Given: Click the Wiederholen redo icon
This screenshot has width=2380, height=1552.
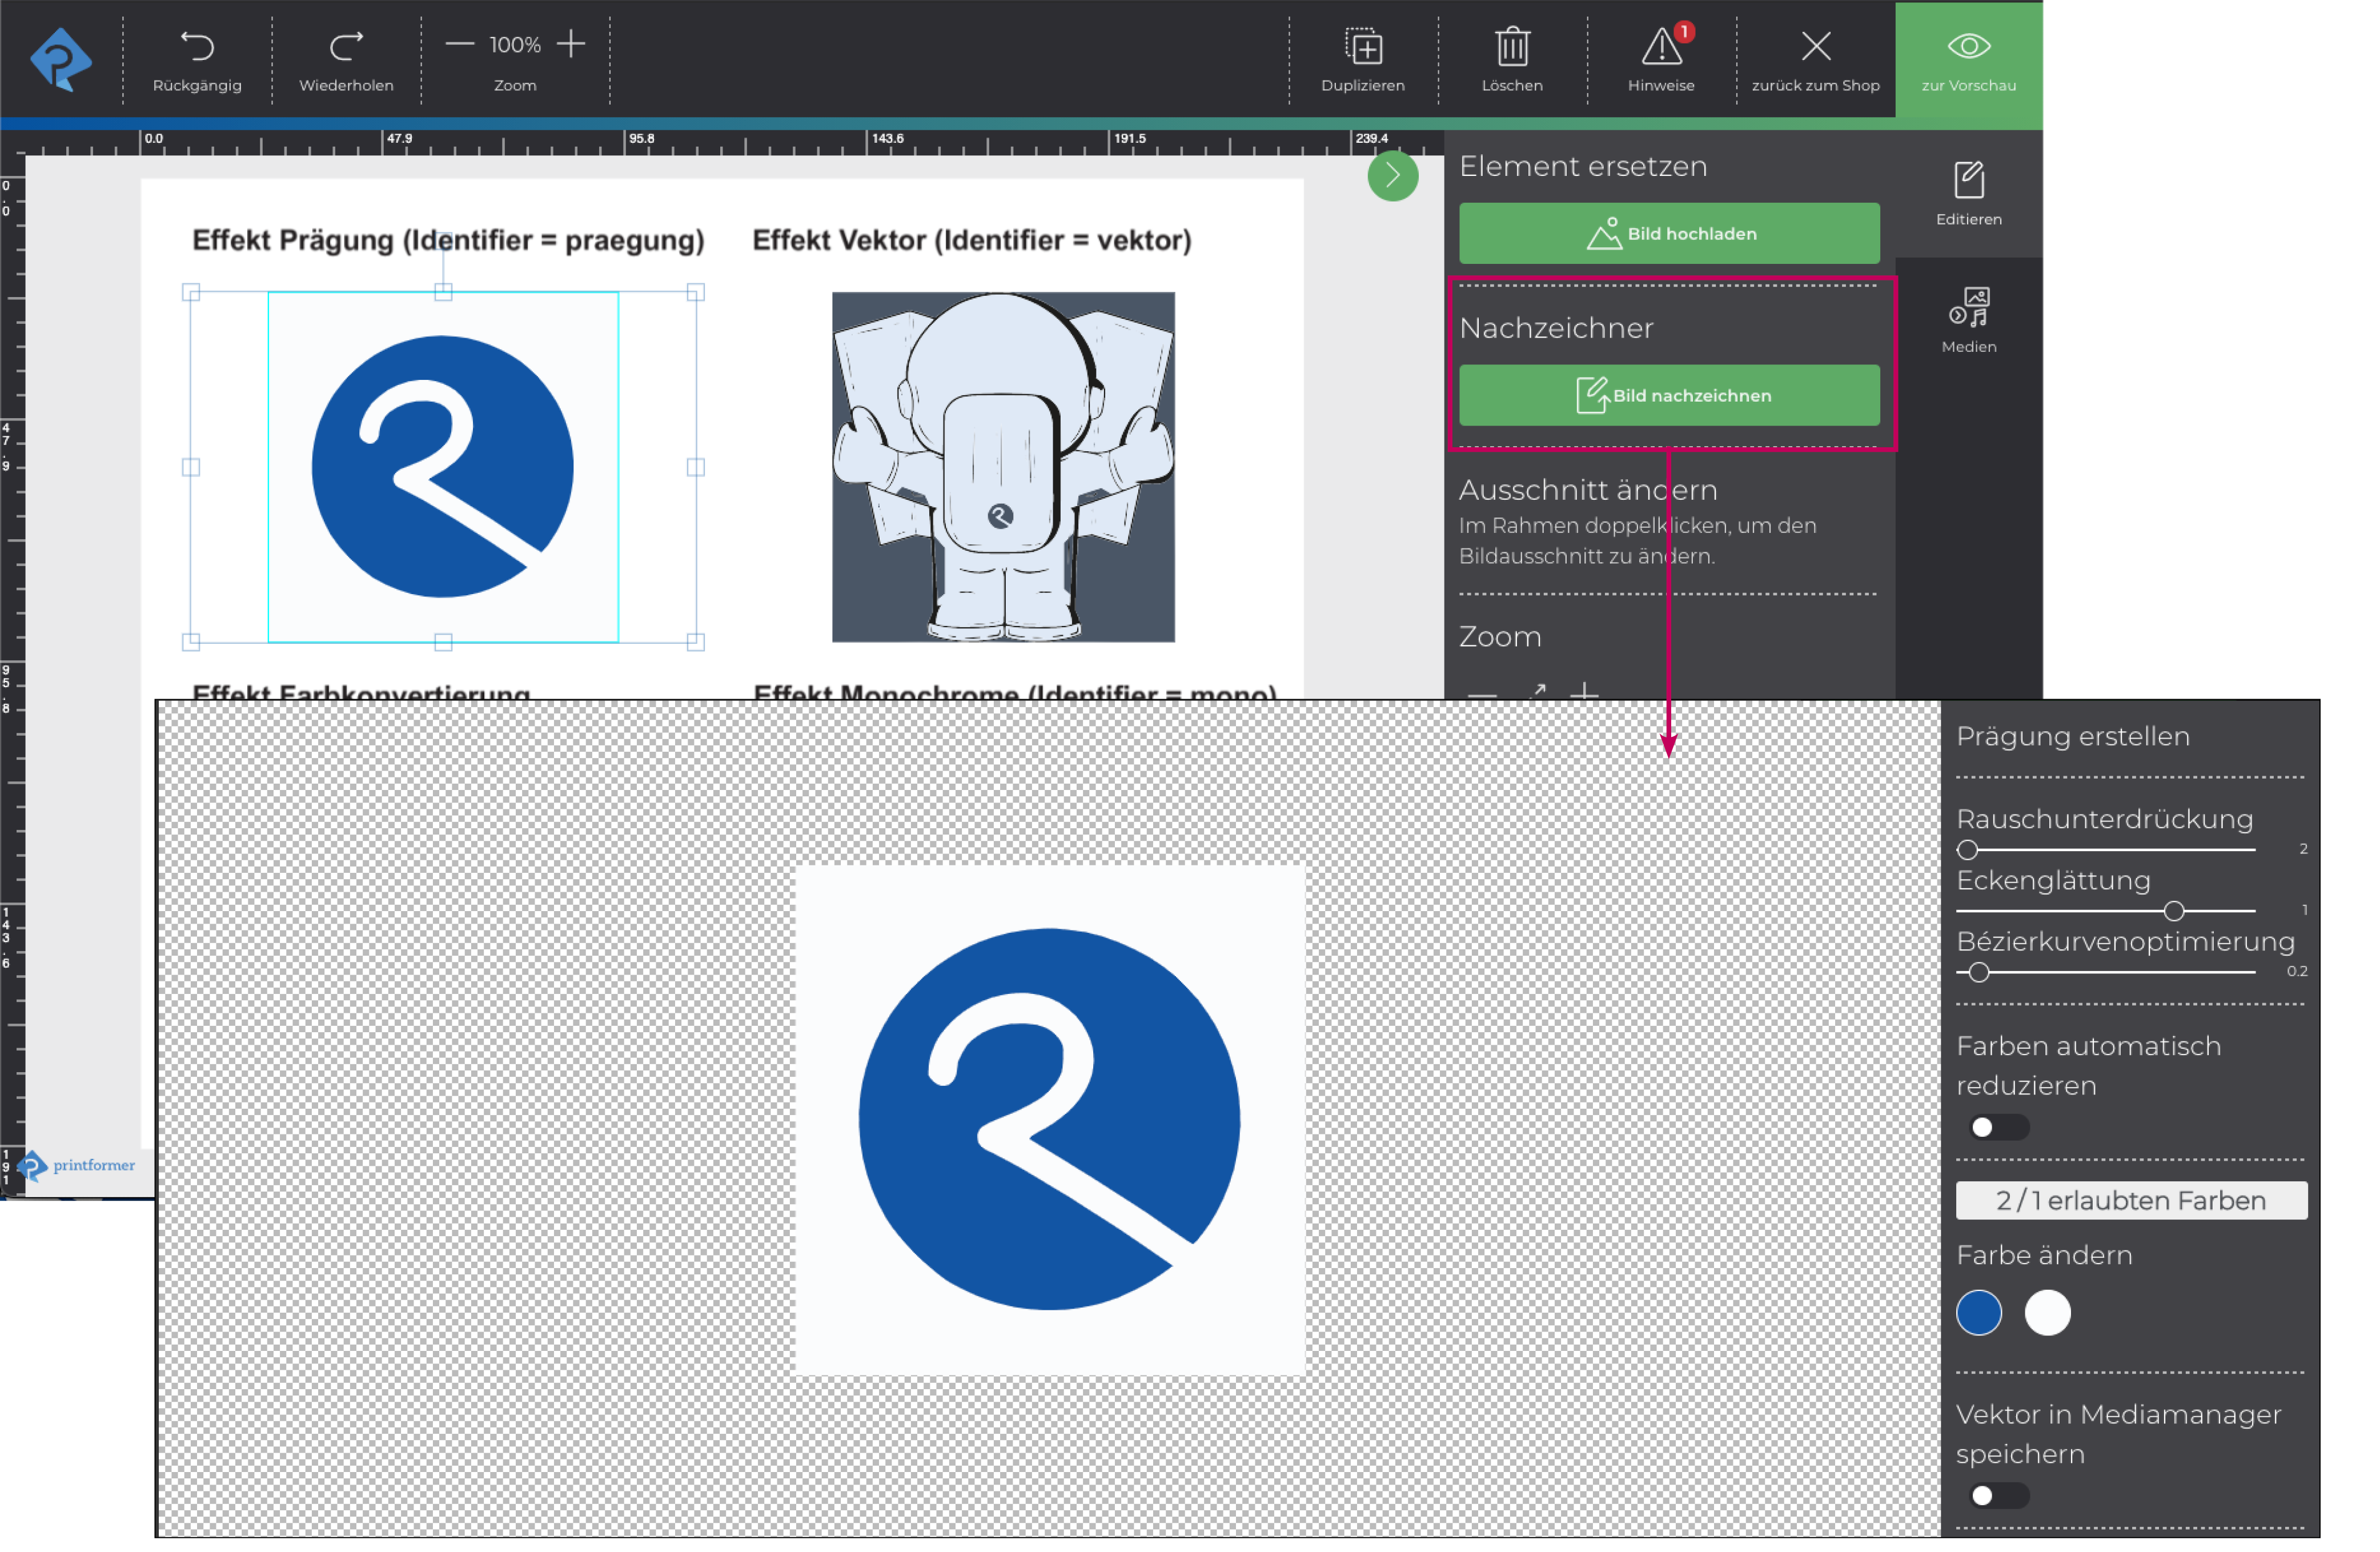Looking at the screenshot, I should pyautogui.click(x=346, y=46).
